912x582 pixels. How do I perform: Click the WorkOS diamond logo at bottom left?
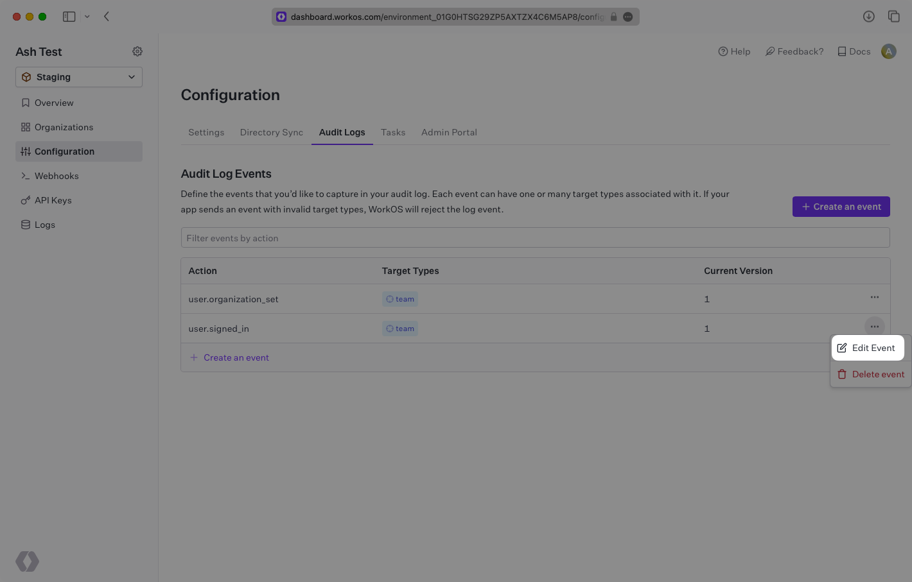point(27,561)
